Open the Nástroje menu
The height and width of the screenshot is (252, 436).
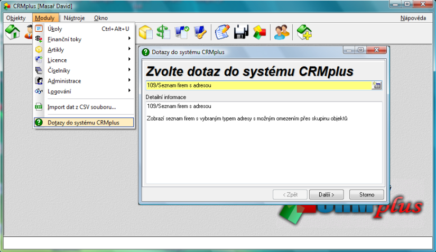[x=74, y=18]
